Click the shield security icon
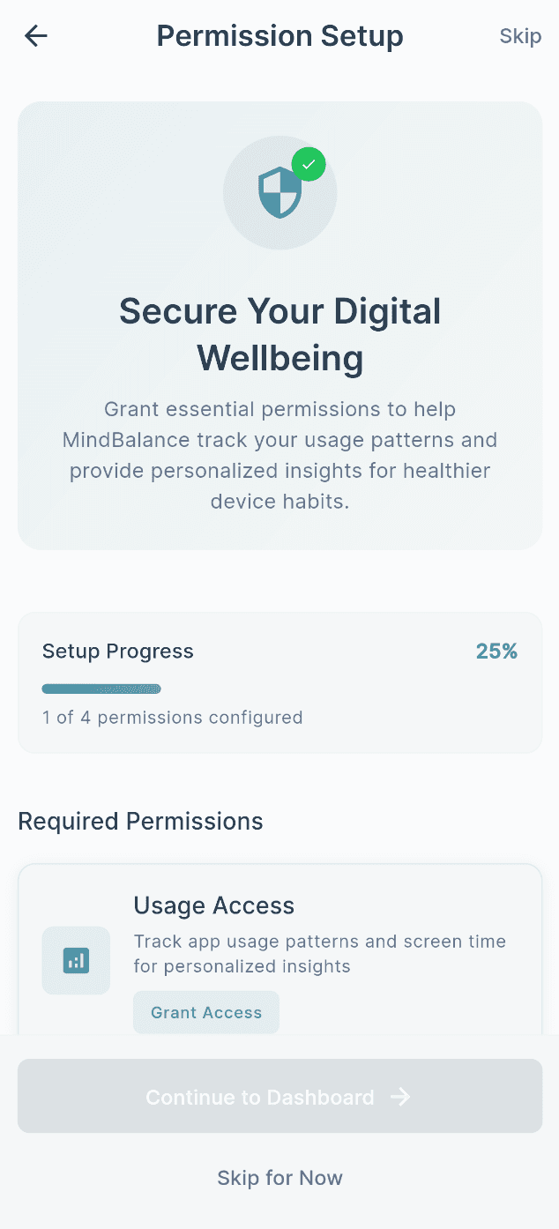Viewport: 559px width, 1229px height. 278,194
